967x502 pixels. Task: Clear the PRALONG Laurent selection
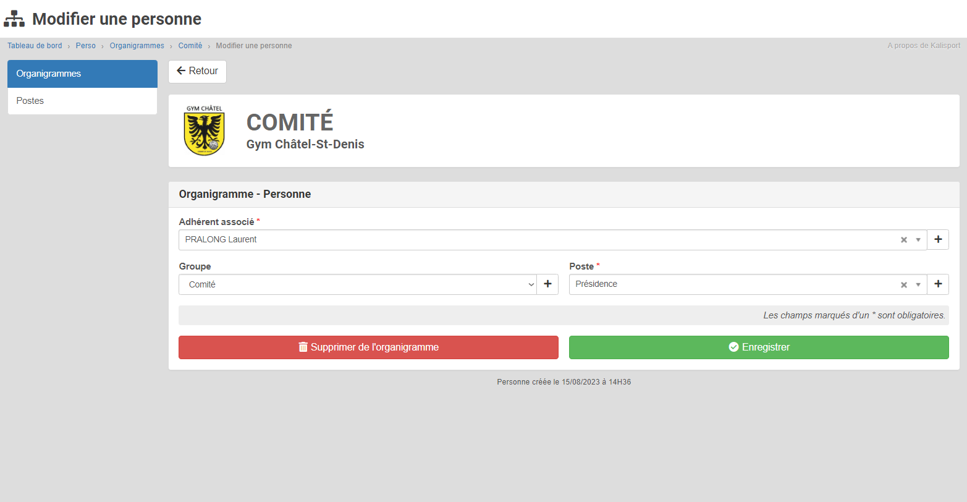pyautogui.click(x=903, y=240)
